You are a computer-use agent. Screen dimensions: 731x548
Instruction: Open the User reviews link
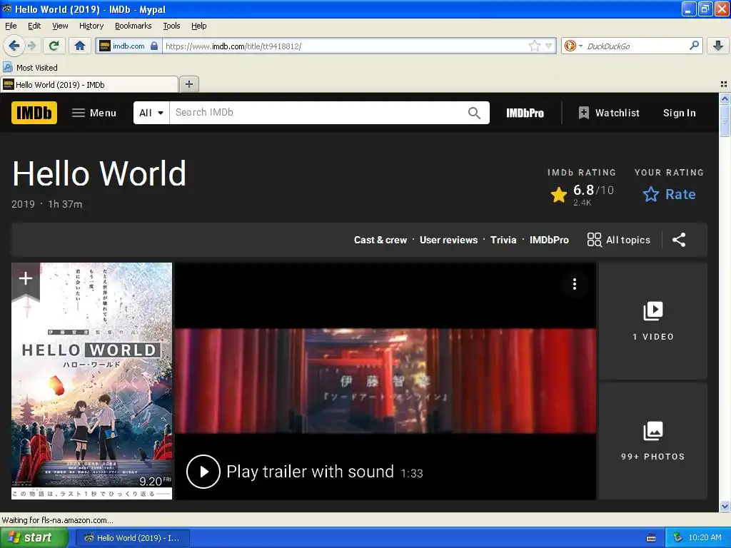tap(448, 240)
